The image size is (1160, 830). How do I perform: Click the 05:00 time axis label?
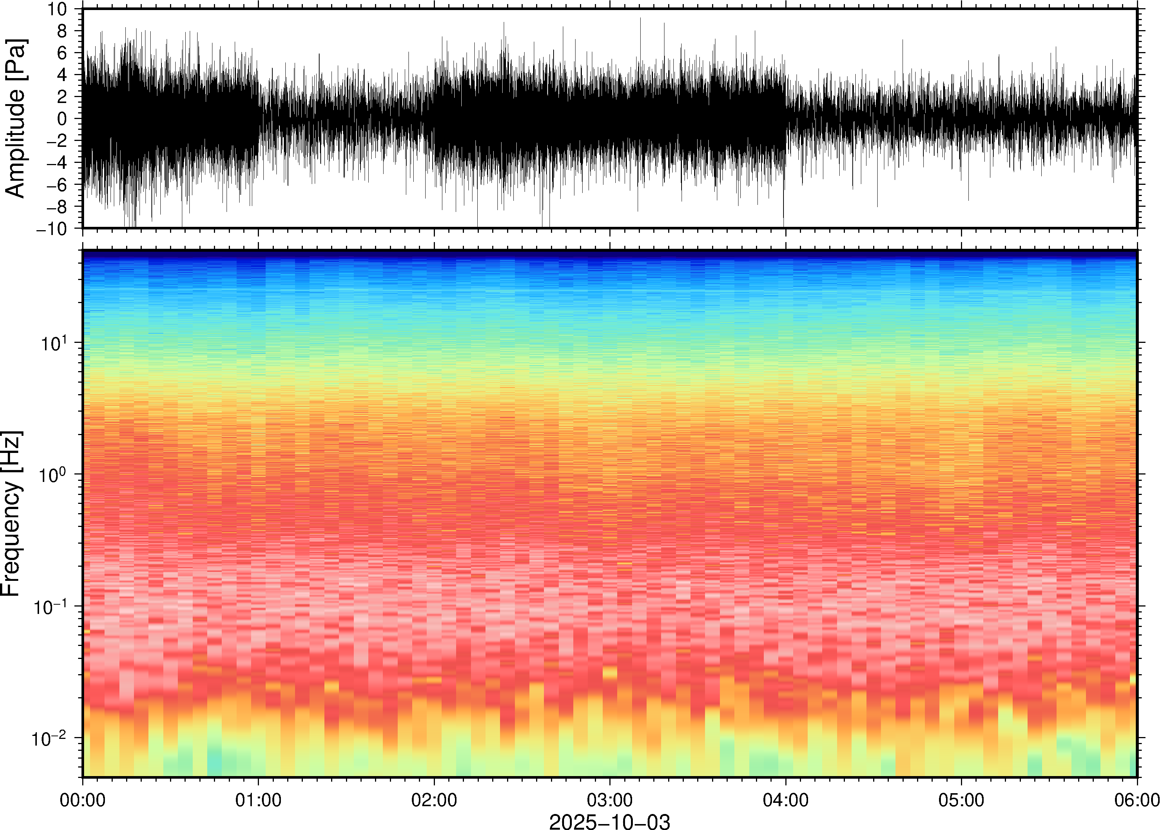point(961,800)
